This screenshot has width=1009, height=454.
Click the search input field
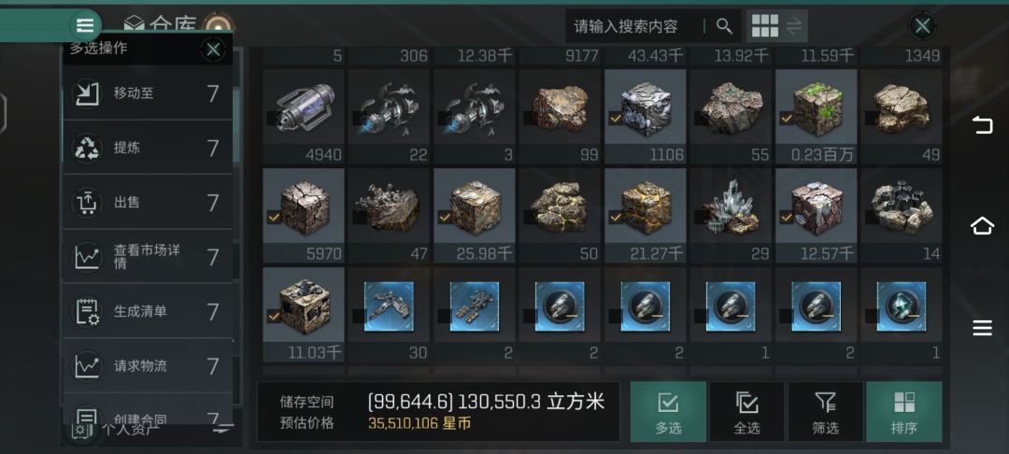(x=633, y=26)
